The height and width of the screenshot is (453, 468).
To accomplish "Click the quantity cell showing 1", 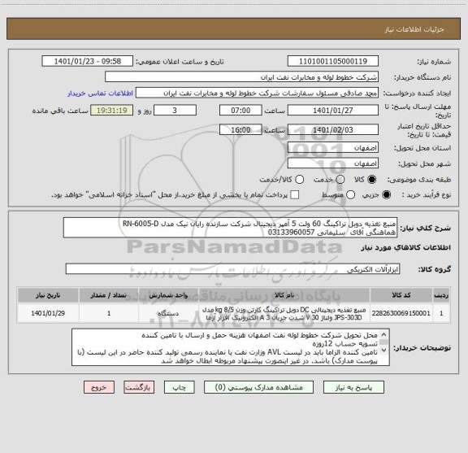I will 109,313.
